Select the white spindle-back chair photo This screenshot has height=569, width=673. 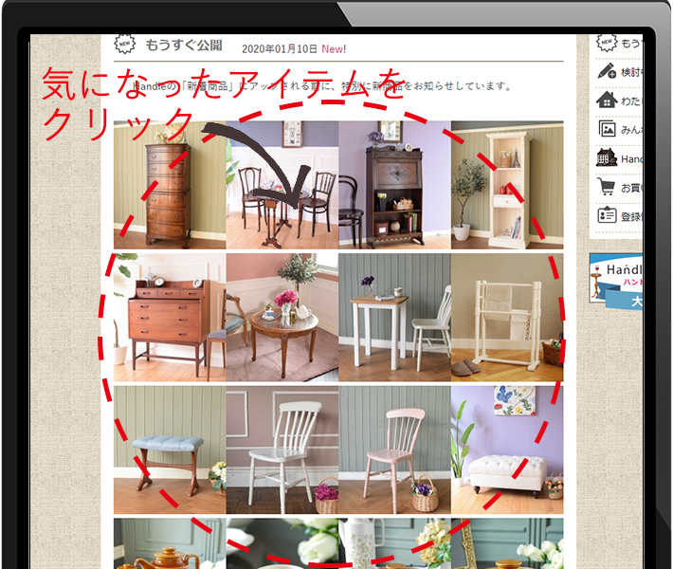point(282,450)
